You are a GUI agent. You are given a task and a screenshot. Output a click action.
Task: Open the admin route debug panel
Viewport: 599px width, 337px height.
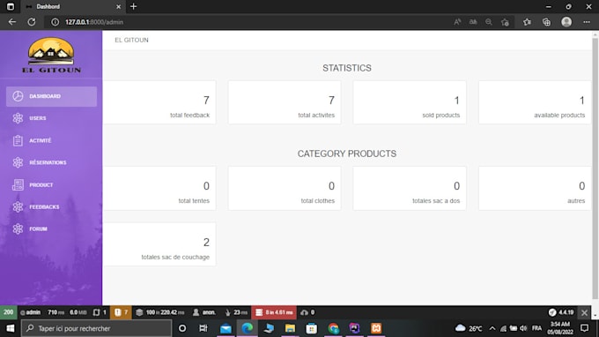coord(30,312)
